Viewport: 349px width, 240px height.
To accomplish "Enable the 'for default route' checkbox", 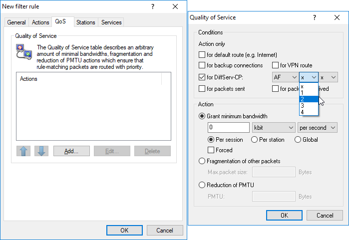I will [202, 54].
